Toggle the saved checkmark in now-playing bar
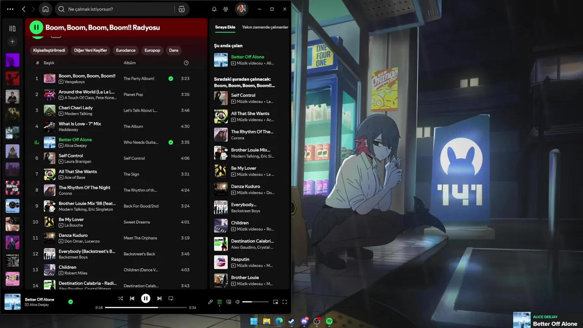This screenshot has height=328, width=583. tap(71, 302)
